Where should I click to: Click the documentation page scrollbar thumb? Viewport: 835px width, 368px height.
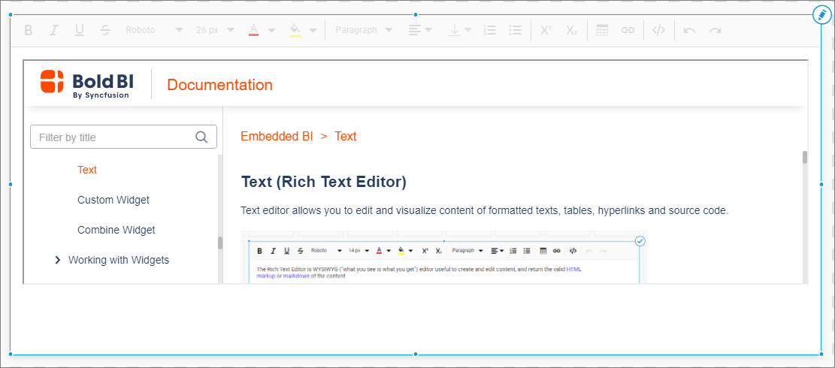(x=805, y=158)
